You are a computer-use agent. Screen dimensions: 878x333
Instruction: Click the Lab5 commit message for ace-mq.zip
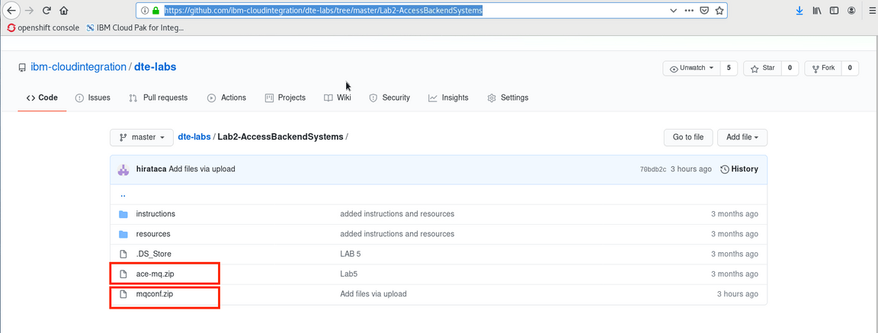[348, 274]
